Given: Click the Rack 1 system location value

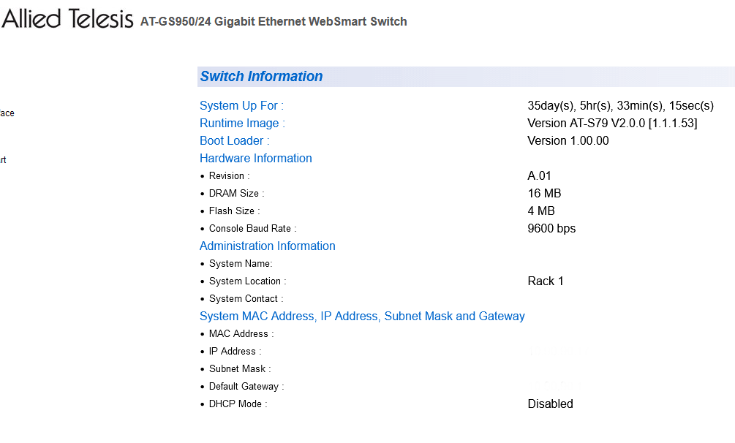Looking at the screenshot, I should pyautogui.click(x=546, y=281).
